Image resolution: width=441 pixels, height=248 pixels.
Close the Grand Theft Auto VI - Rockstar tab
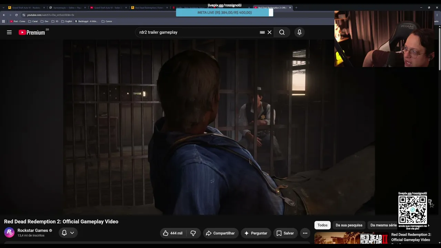(44, 8)
